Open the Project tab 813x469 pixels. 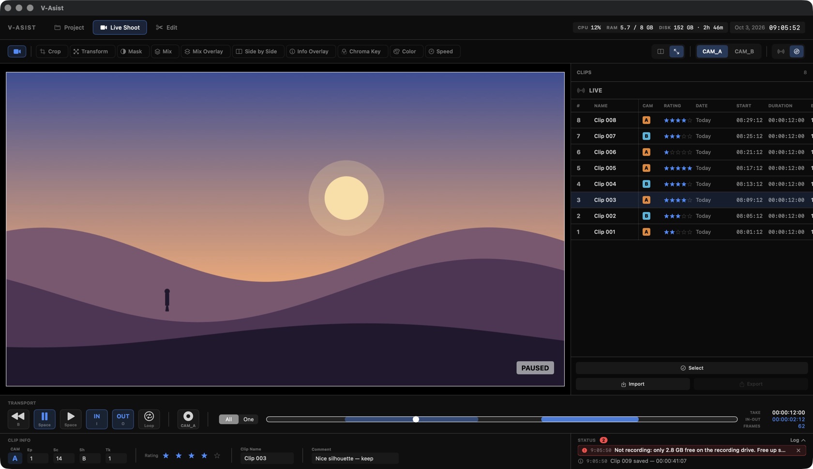[69, 28]
